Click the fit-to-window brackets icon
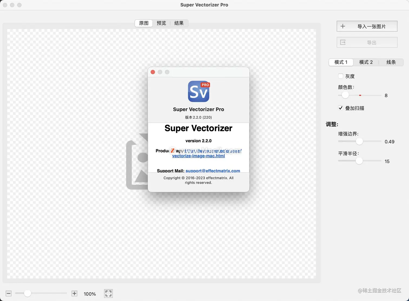This screenshot has width=409, height=301. (108, 293)
